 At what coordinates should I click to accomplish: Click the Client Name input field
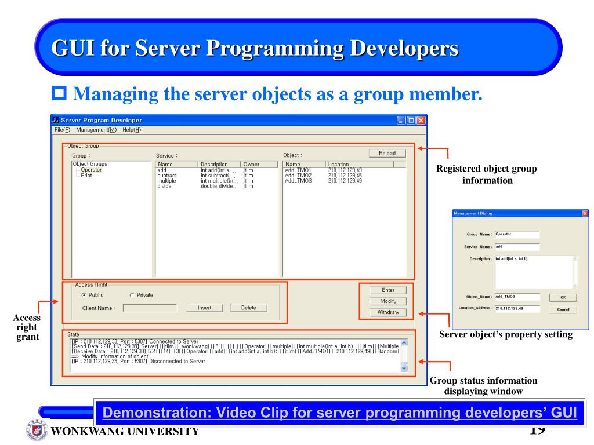tap(150, 308)
